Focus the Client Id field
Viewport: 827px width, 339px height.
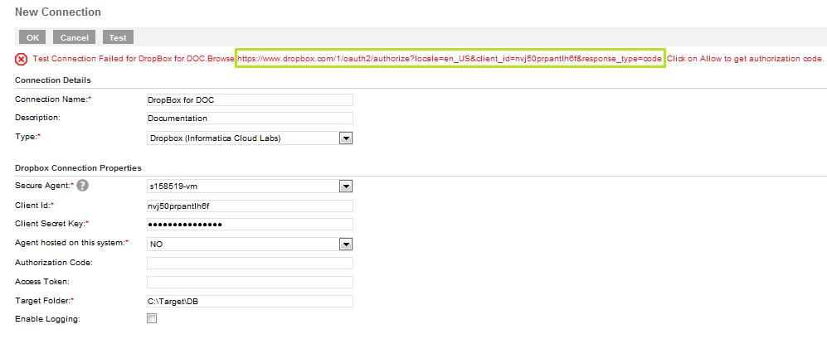click(250, 206)
